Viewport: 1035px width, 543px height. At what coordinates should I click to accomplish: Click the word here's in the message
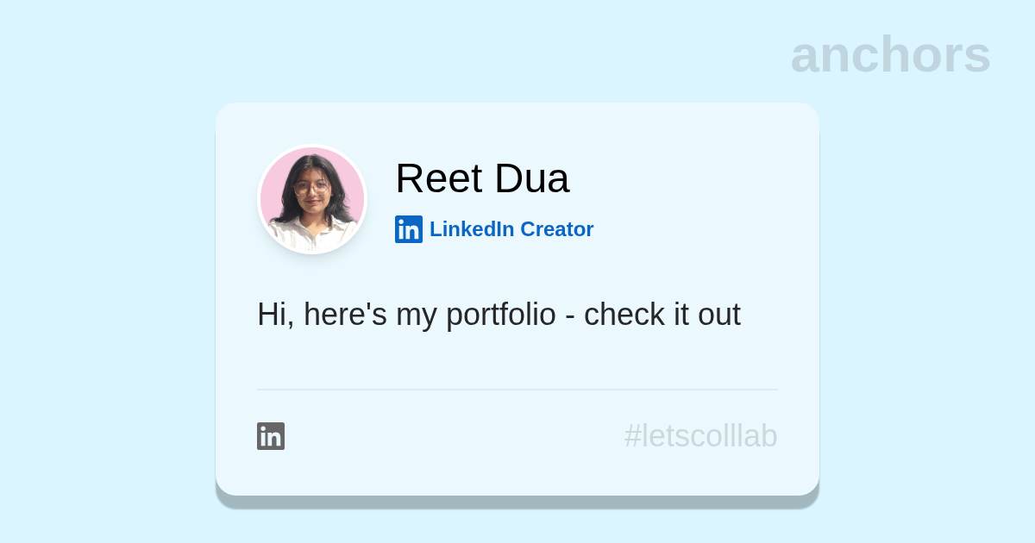coord(345,315)
